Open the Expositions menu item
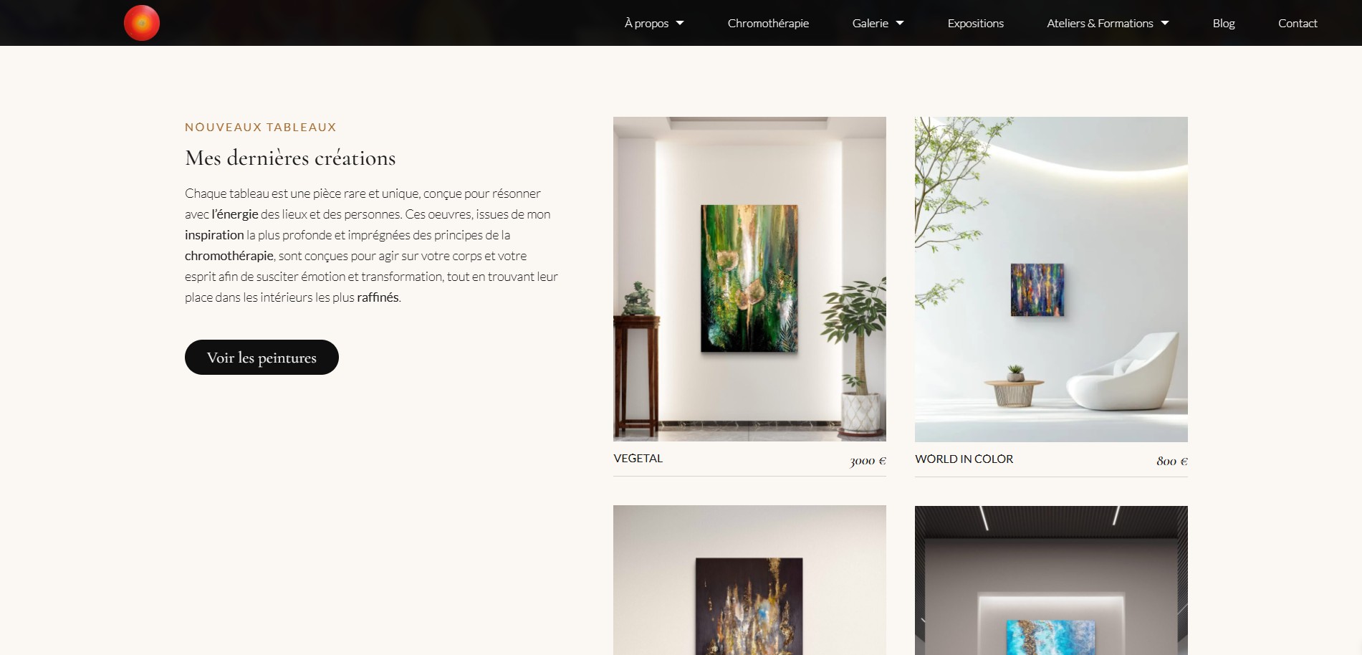 click(x=975, y=23)
